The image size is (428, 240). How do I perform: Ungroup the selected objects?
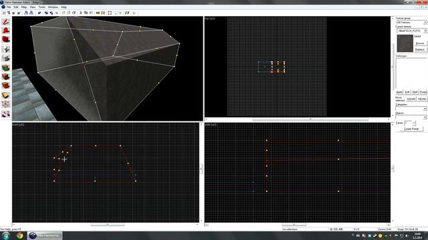[51, 13]
